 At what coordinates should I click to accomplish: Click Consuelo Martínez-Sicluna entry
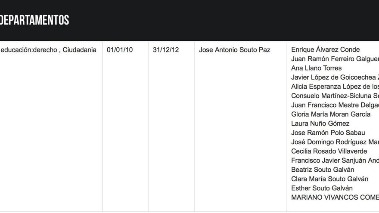[x=335, y=96]
